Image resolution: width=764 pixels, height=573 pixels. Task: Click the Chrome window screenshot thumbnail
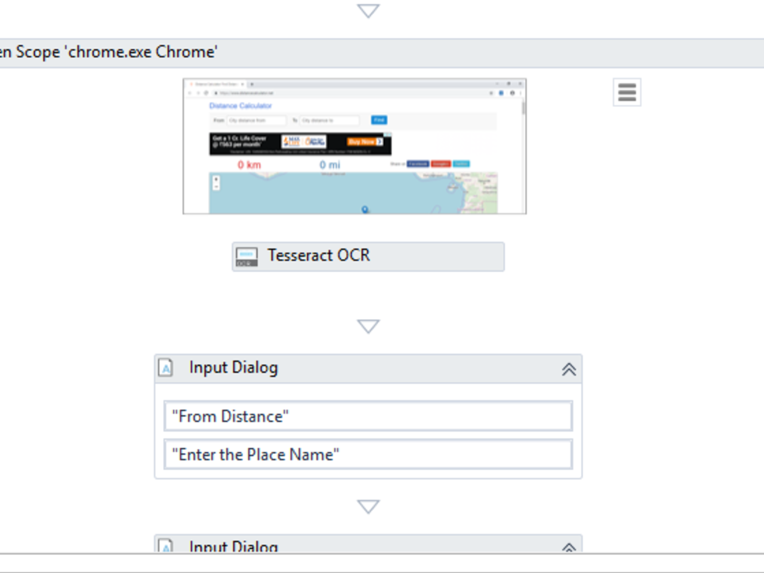click(x=355, y=146)
